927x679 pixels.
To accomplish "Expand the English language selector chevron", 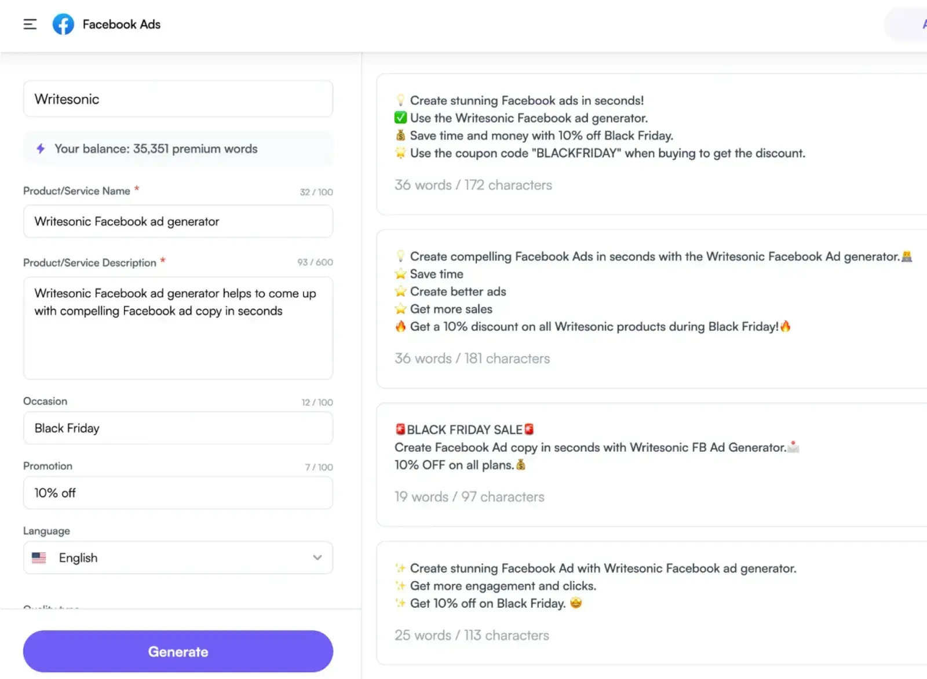I will (x=317, y=557).
